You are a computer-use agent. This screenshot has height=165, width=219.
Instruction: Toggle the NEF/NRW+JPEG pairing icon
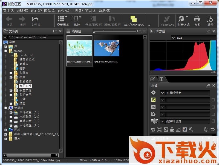point(134,19)
